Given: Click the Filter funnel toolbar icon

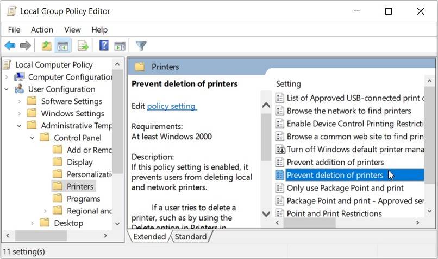Looking at the screenshot, I should (141, 46).
